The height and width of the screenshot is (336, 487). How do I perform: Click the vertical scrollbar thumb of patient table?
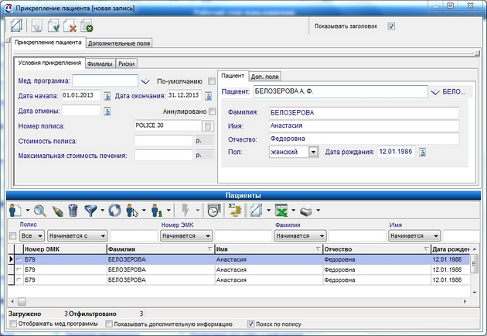(x=474, y=264)
